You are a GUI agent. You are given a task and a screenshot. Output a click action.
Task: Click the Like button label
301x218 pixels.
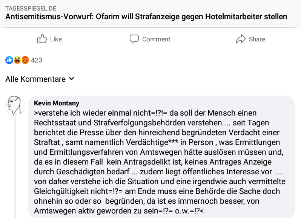click(56, 39)
